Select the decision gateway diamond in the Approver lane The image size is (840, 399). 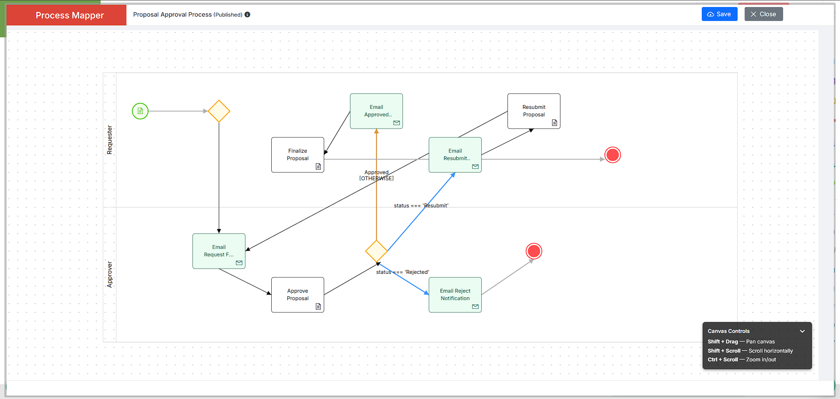point(376,251)
